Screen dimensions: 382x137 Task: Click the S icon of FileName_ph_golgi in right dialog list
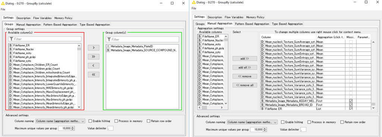coord(199,48)
